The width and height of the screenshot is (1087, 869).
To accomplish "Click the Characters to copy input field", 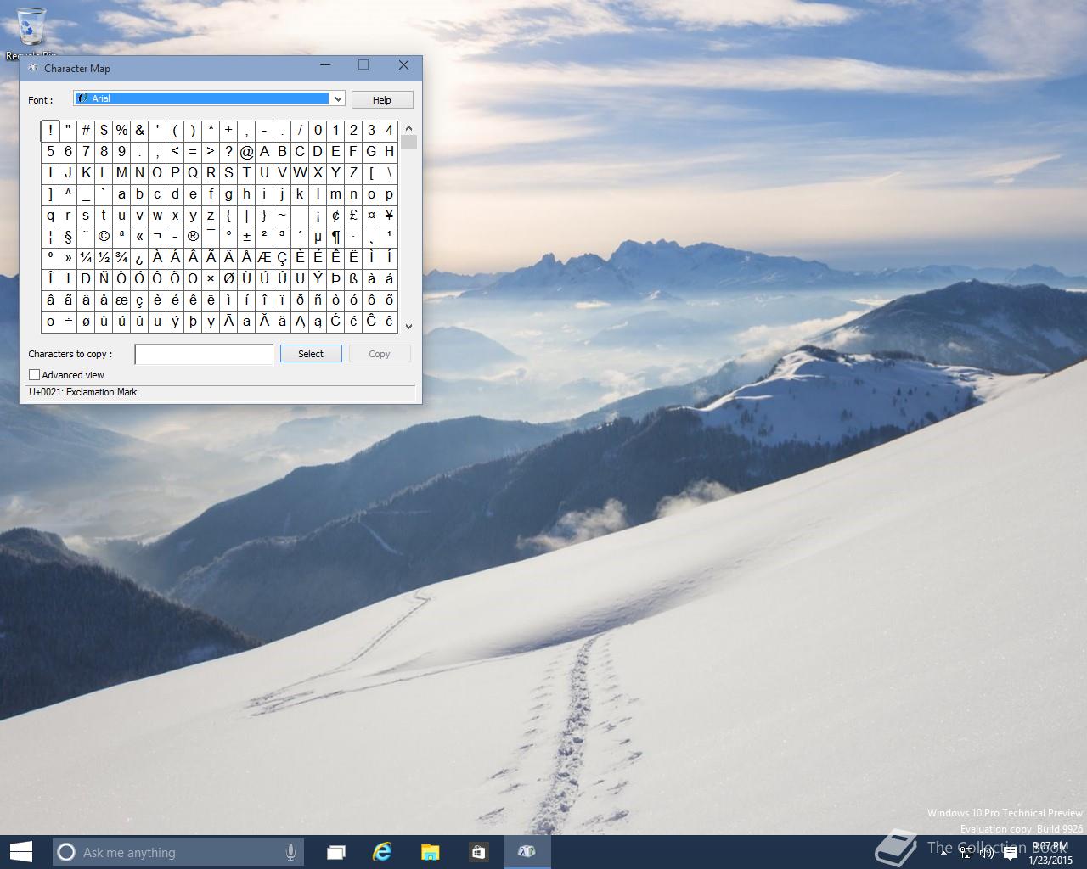I will [x=204, y=354].
